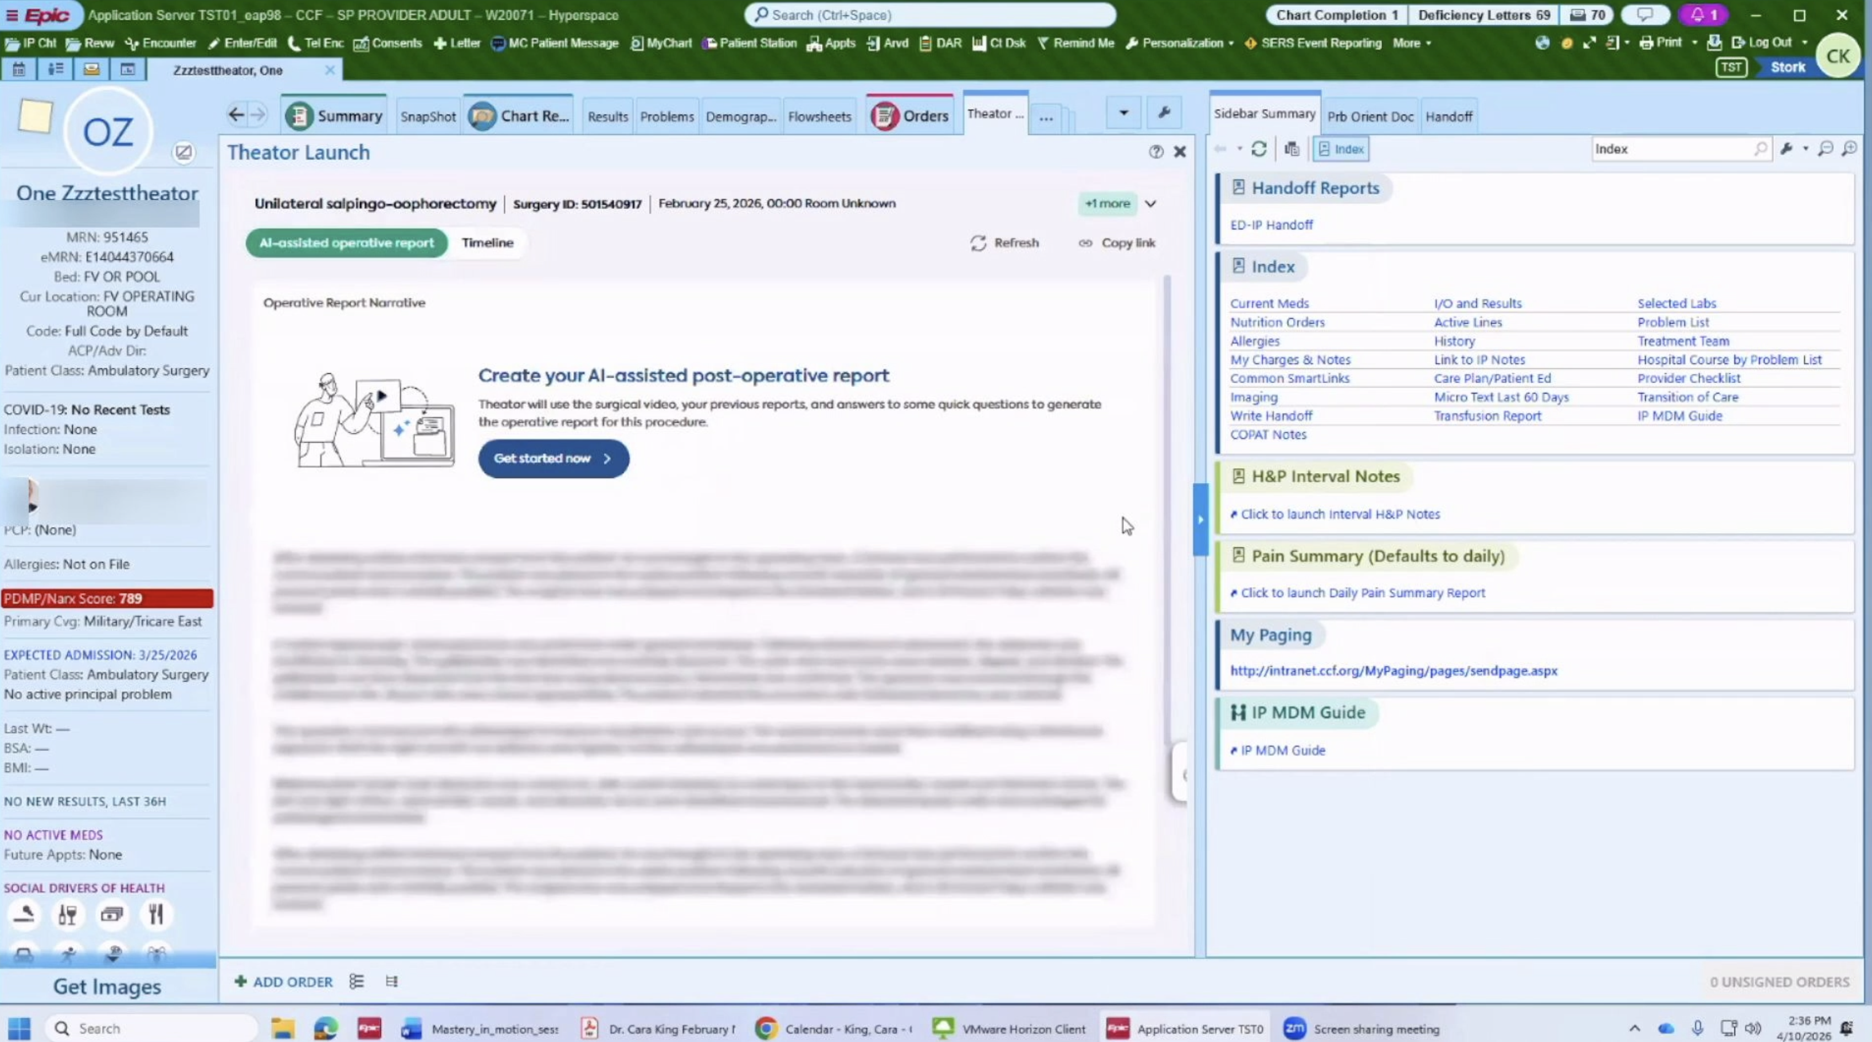Collapse sidebar using the blue splitter handle
This screenshot has width=1872, height=1042.
click(x=1200, y=519)
